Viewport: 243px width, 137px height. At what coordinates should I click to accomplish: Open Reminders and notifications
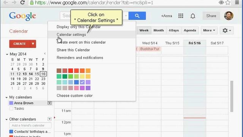(92, 57)
